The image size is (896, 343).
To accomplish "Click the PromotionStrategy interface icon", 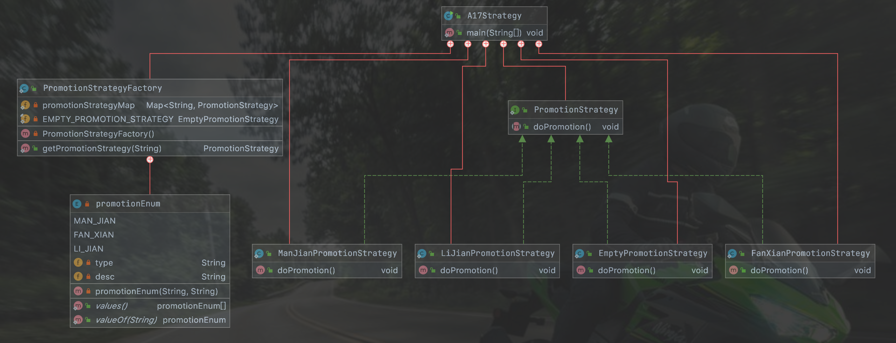I will tap(515, 110).
